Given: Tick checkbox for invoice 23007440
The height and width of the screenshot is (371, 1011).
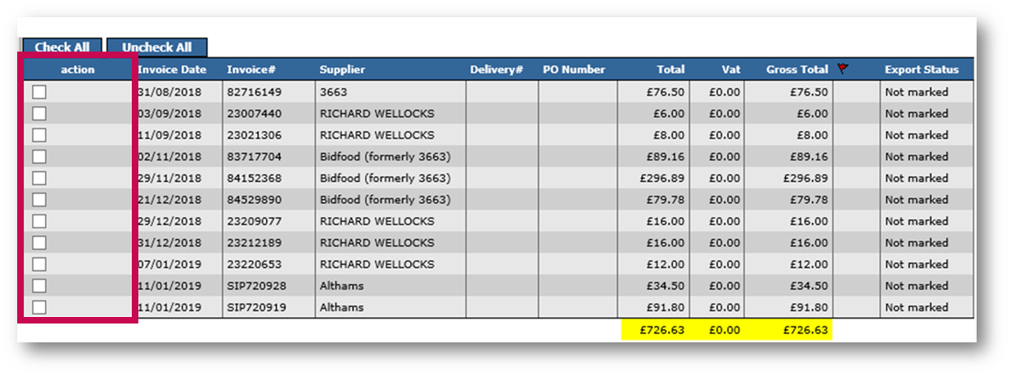Looking at the screenshot, I should [39, 114].
